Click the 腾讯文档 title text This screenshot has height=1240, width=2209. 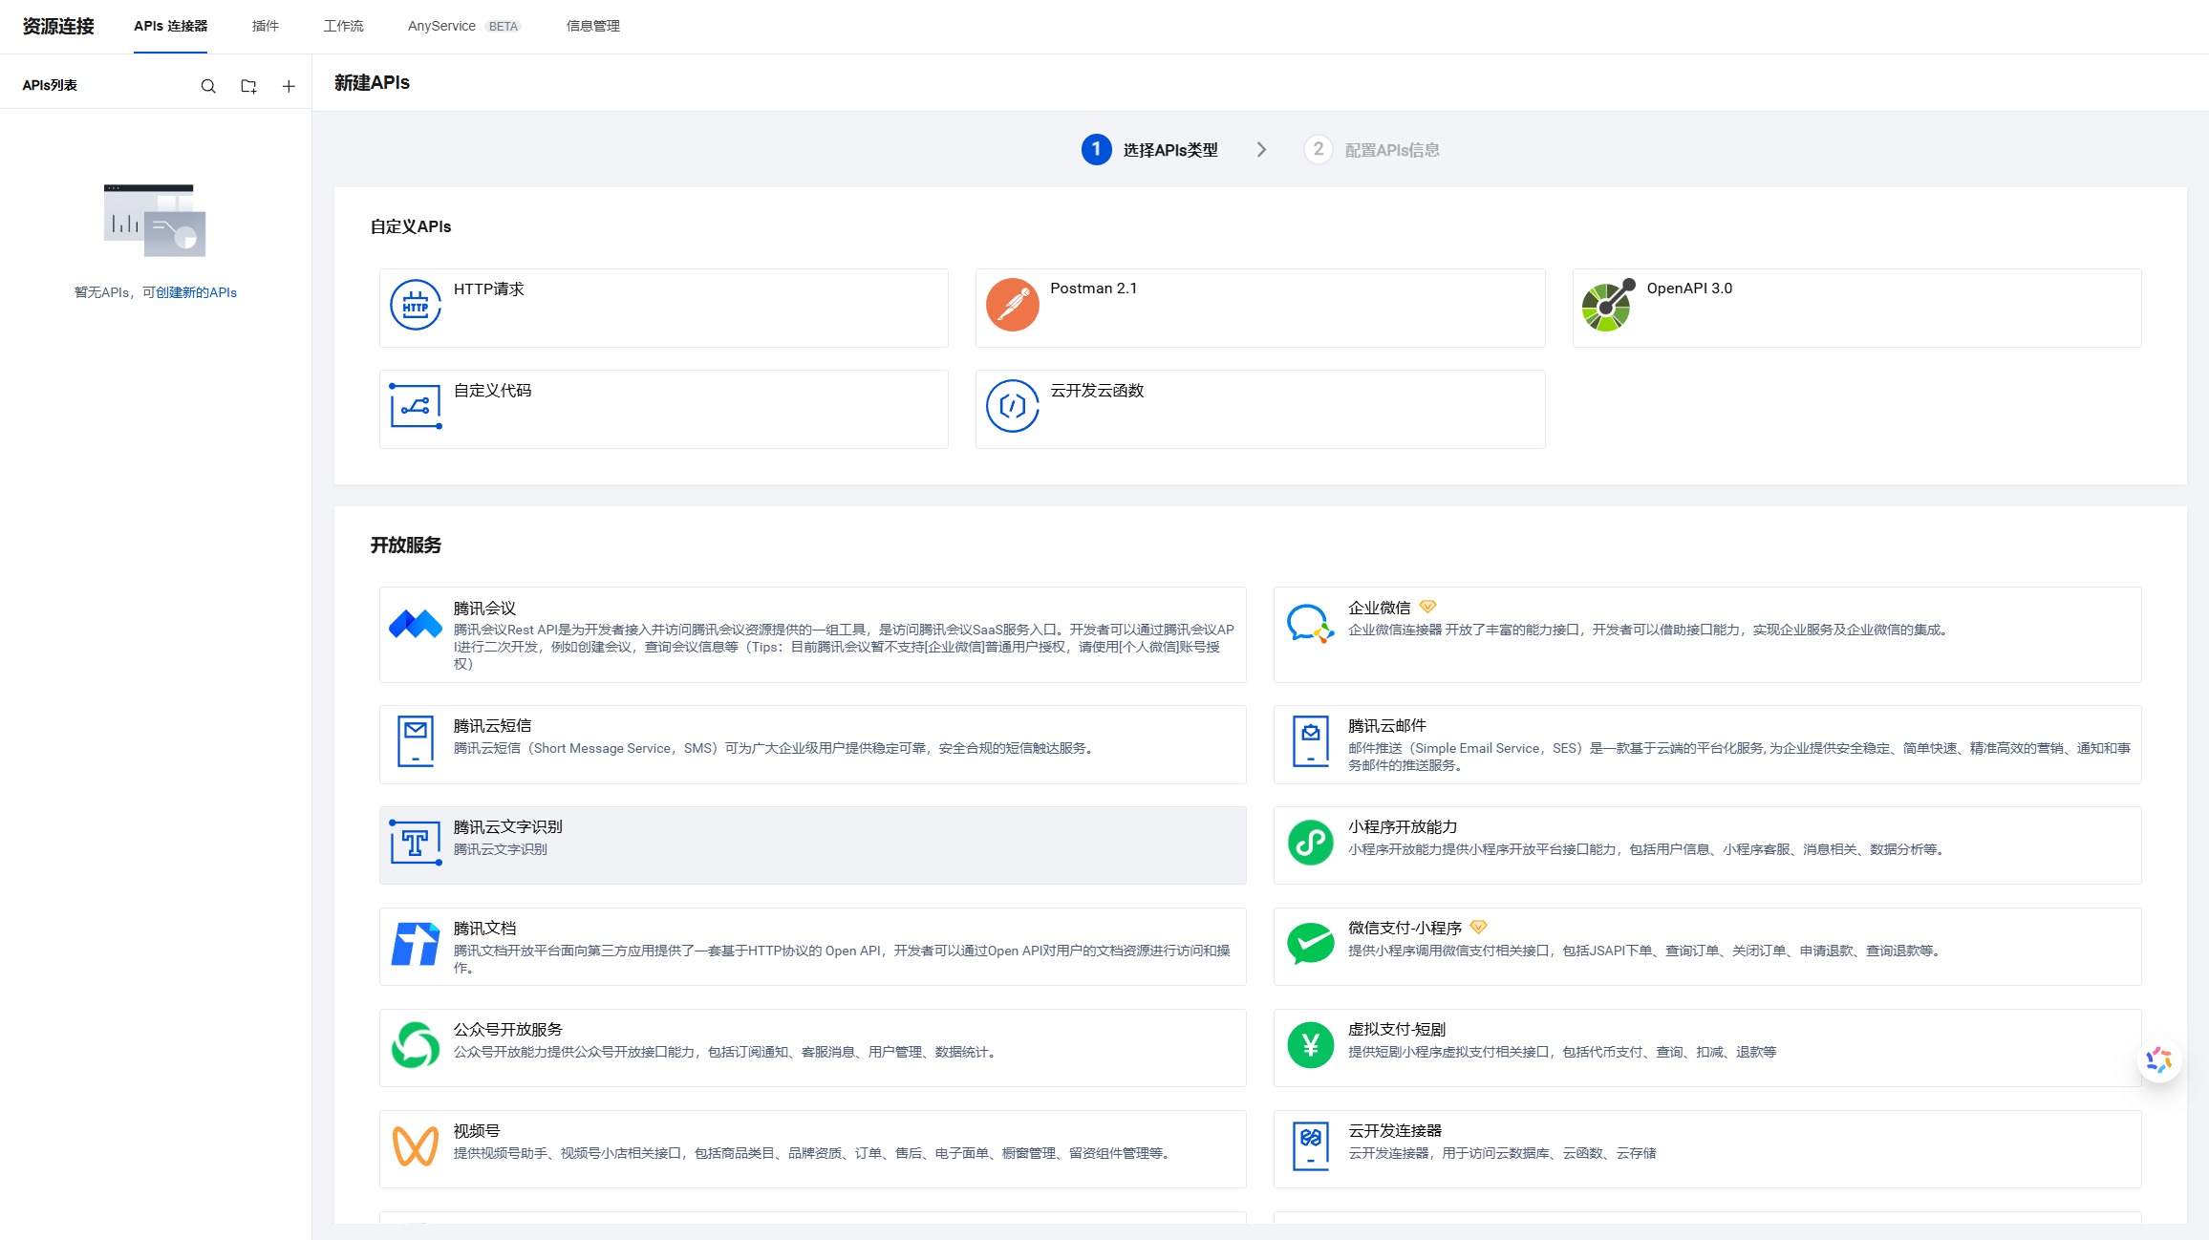pos(484,929)
